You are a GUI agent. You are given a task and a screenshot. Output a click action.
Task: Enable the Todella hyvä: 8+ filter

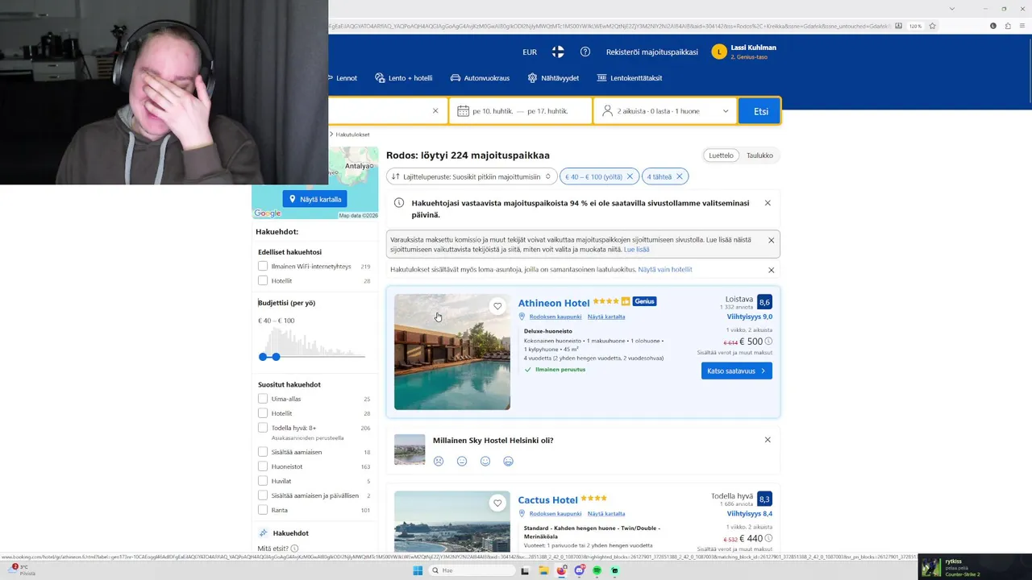pos(263,428)
